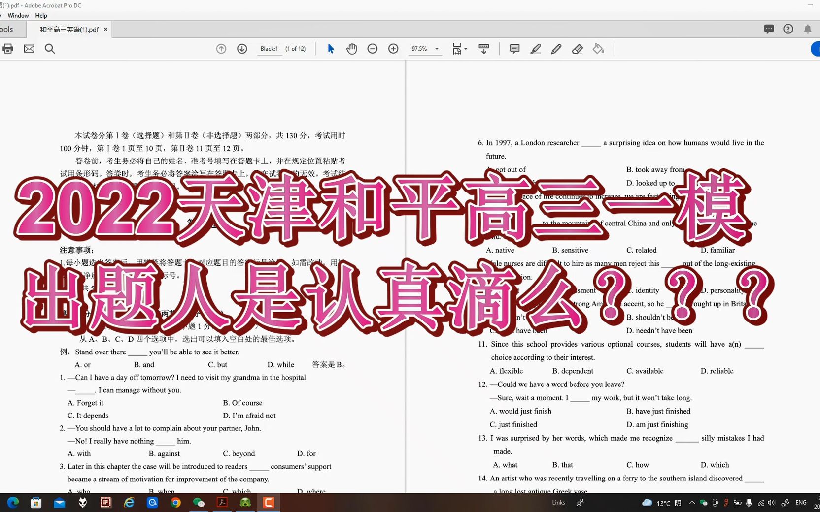The height and width of the screenshot is (512, 820).
Task: Zoom in with the plus button
Action: [x=393, y=49]
